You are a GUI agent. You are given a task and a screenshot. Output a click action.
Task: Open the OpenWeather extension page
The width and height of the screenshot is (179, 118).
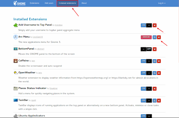click(x=27, y=73)
